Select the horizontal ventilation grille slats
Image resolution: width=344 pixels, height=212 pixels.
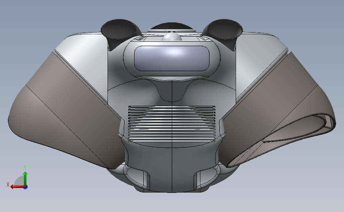(172, 124)
